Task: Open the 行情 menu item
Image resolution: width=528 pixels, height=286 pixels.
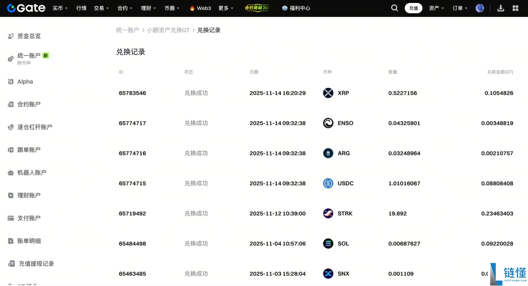Action: point(81,8)
